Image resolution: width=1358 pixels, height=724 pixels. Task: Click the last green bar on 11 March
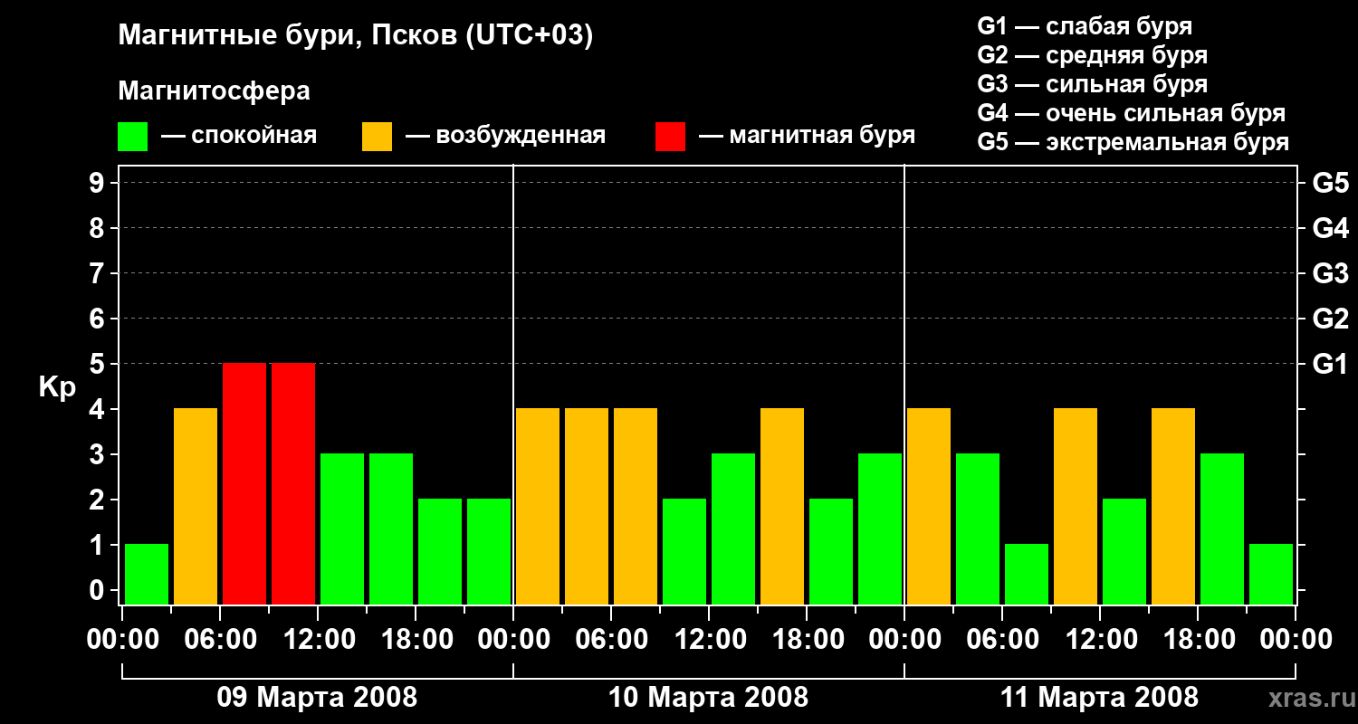tap(1271, 574)
